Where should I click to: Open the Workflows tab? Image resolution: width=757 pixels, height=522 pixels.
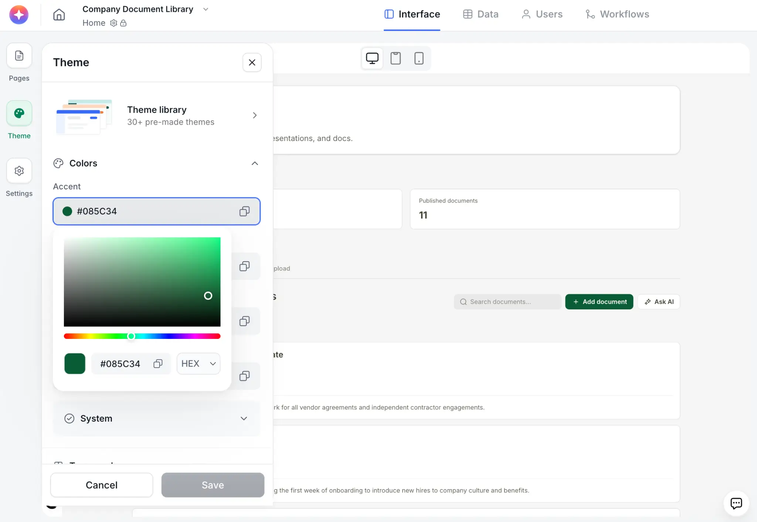click(x=617, y=14)
